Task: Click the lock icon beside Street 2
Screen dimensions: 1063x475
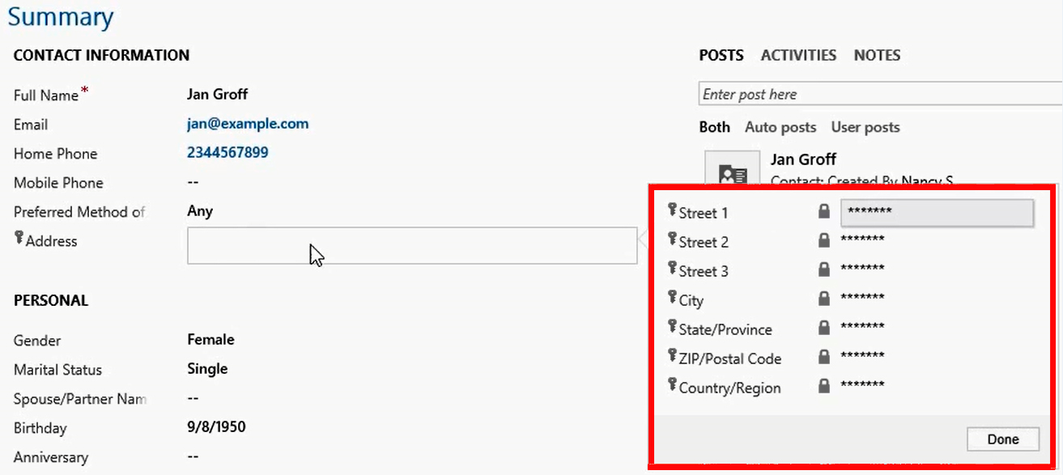Action: click(x=824, y=240)
